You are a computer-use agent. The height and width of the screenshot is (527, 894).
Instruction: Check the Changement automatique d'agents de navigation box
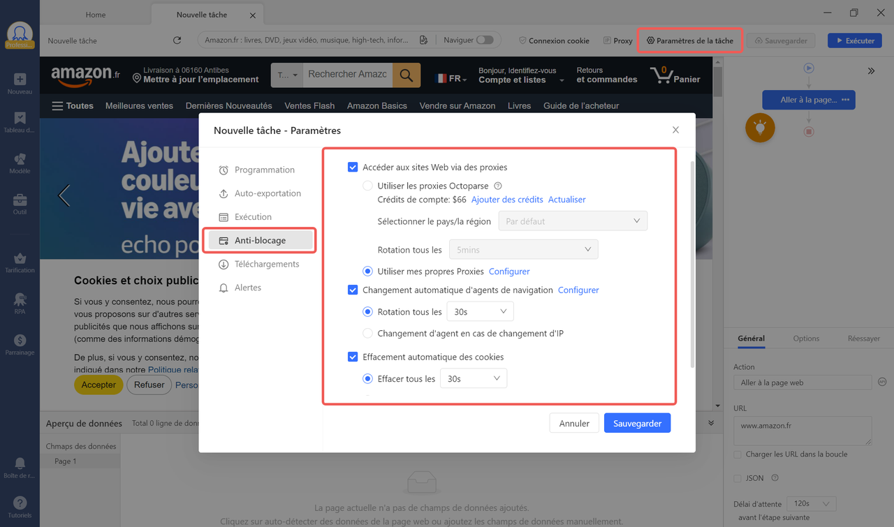(x=353, y=290)
